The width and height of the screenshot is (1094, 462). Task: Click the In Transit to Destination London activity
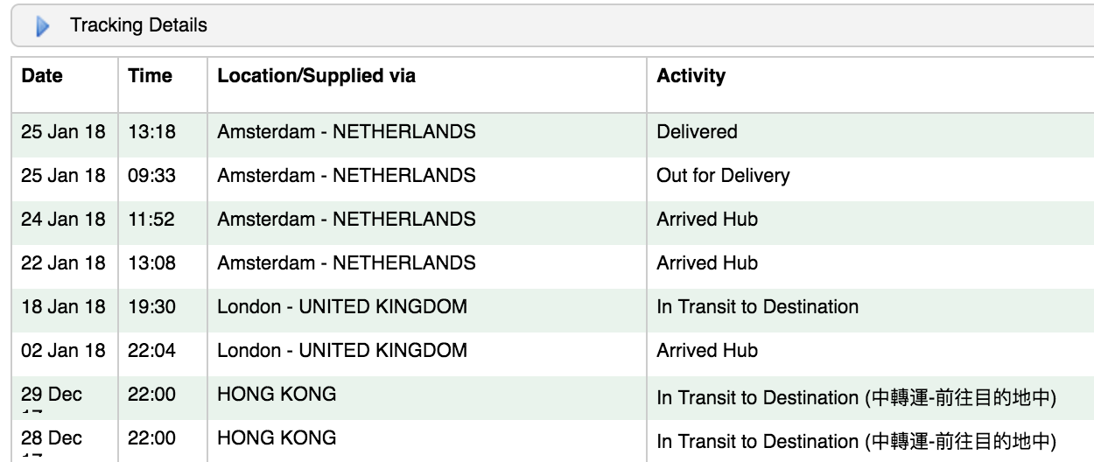(x=757, y=307)
